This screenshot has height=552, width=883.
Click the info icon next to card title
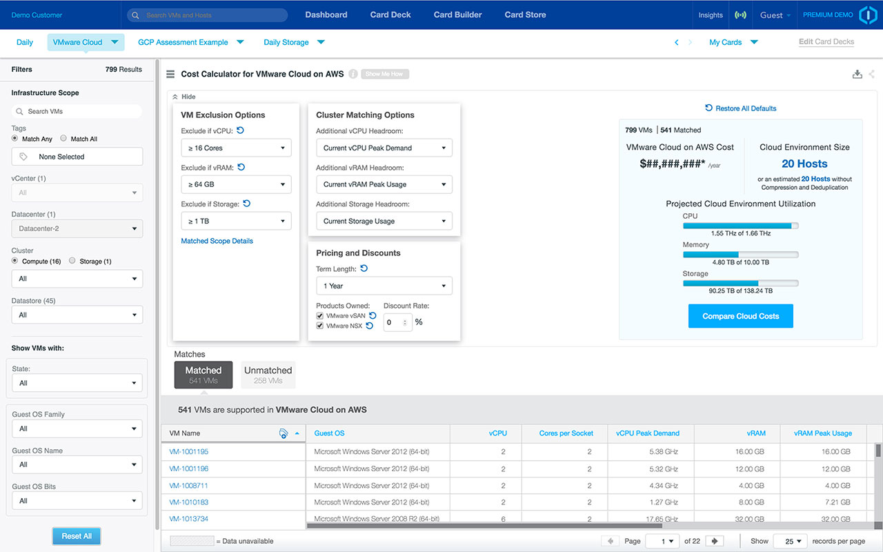(x=353, y=74)
